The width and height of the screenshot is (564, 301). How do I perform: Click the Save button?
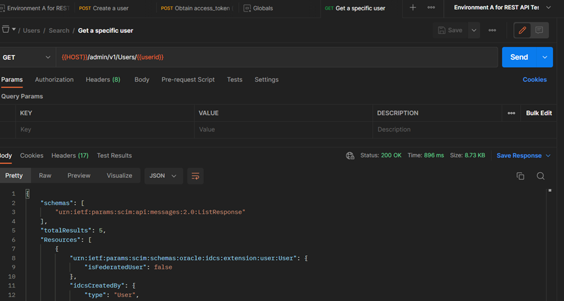pyautogui.click(x=450, y=30)
